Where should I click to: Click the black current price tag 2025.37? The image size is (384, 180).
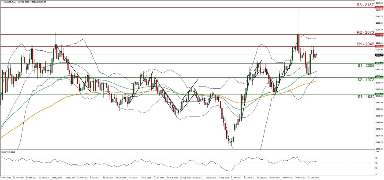[379, 55]
